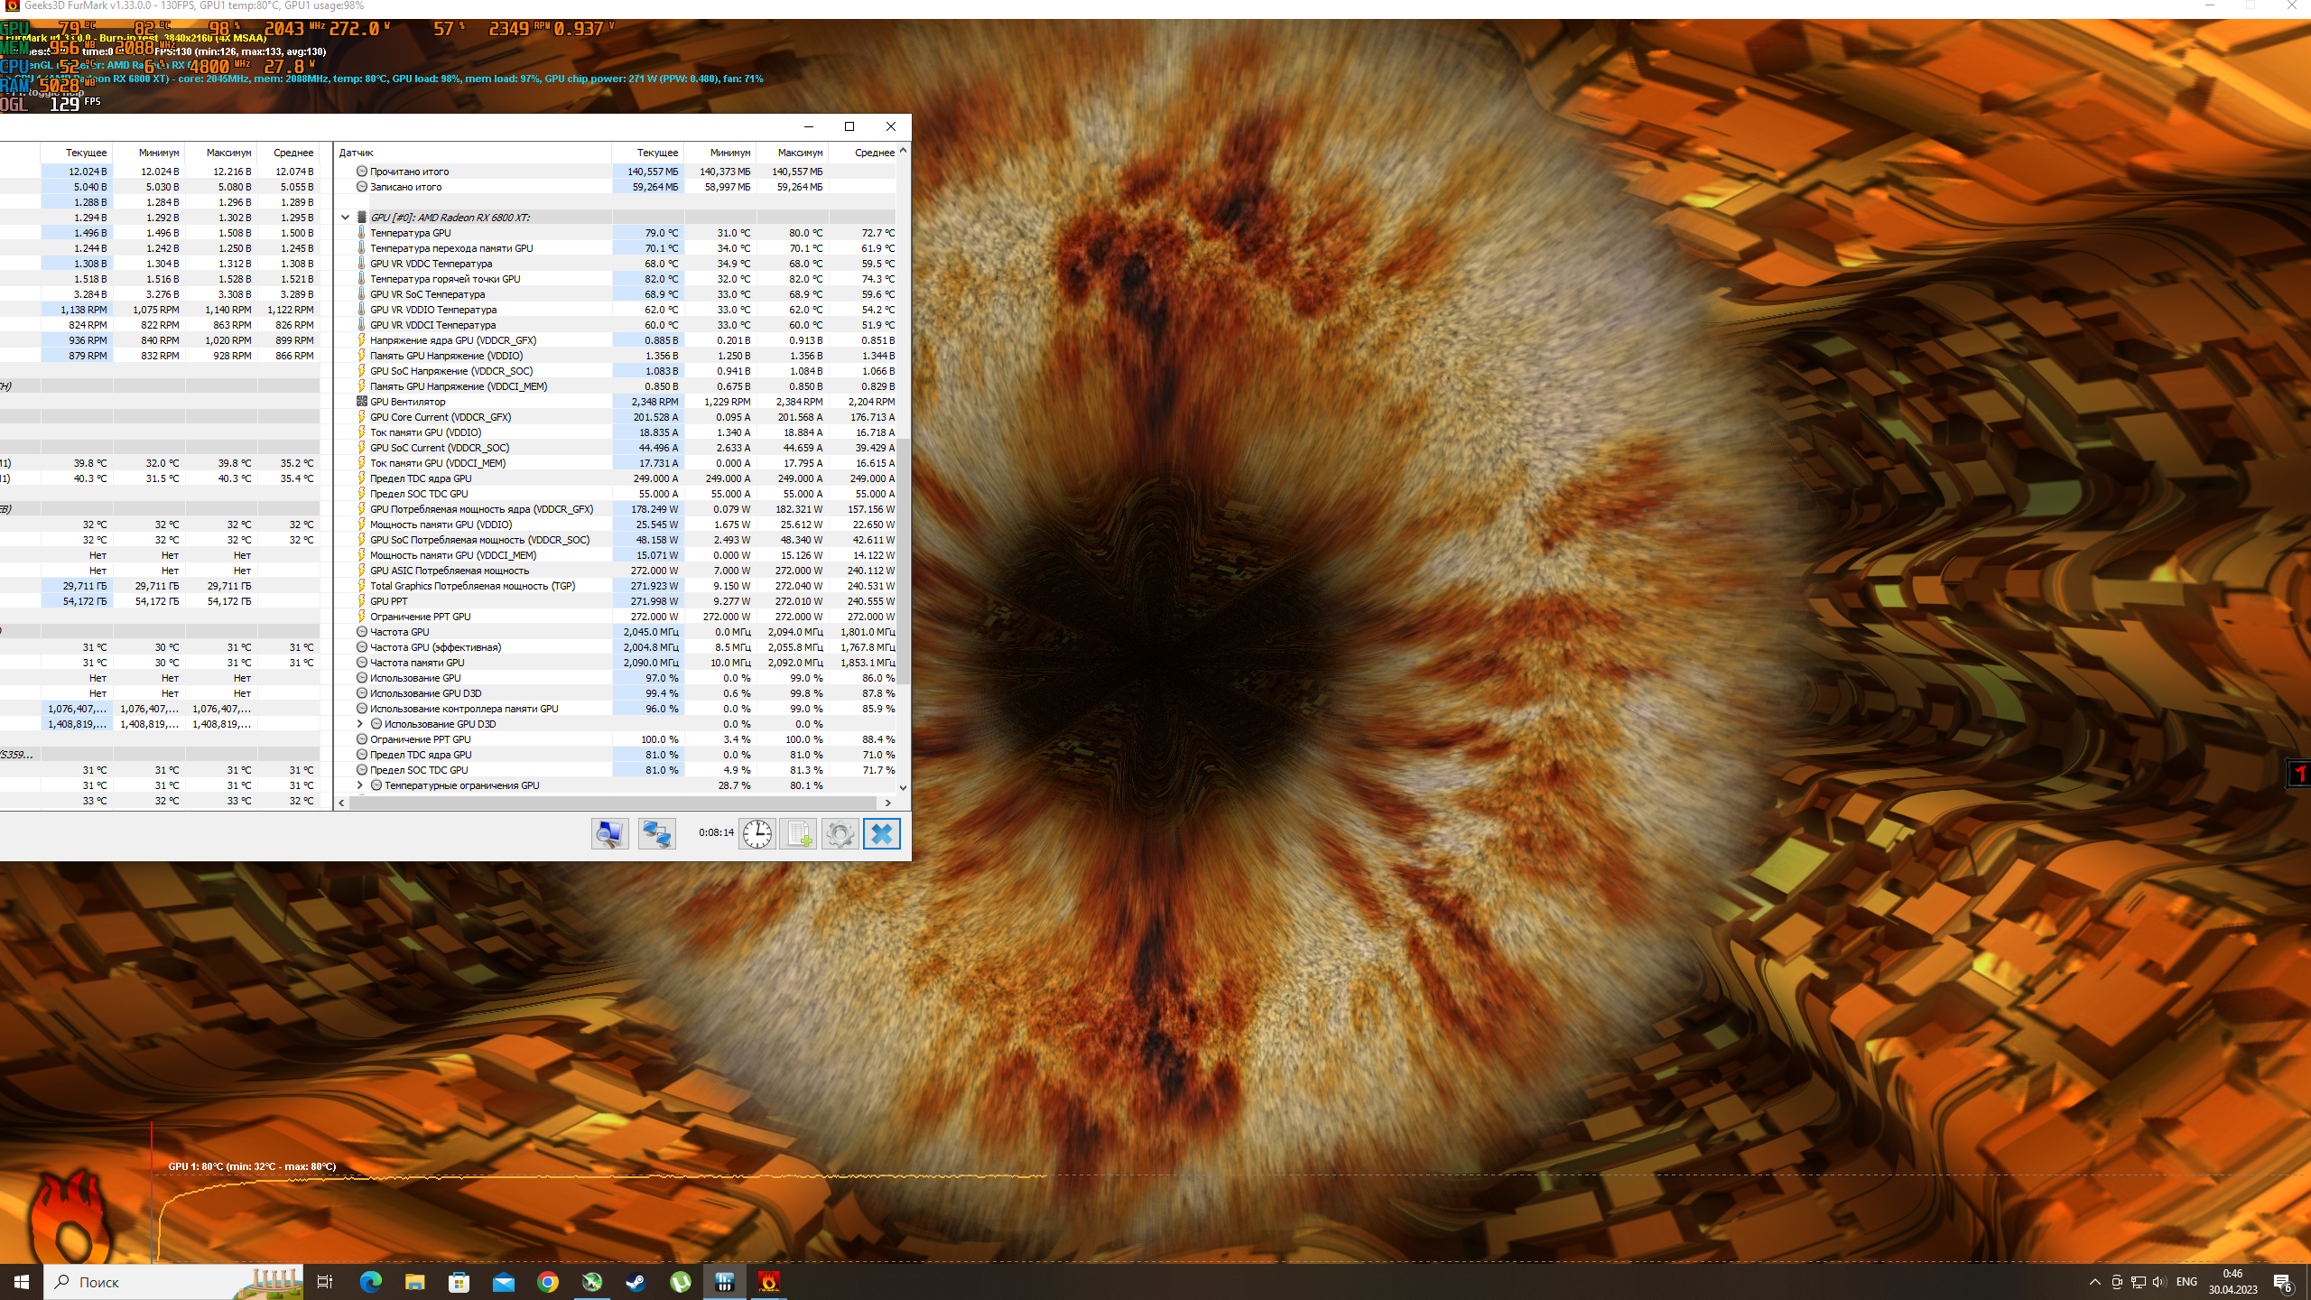Image resolution: width=2311 pixels, height=1300 pixels.
Task: Click the blue X close-sensors button
Action: (882, 833)
